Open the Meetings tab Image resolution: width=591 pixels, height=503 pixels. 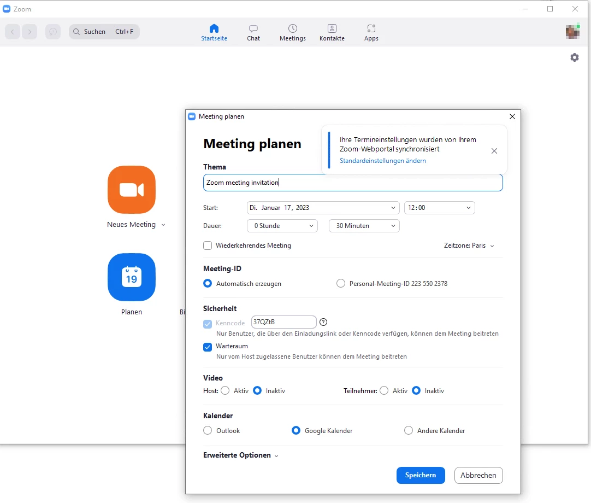tap(292, 32)
